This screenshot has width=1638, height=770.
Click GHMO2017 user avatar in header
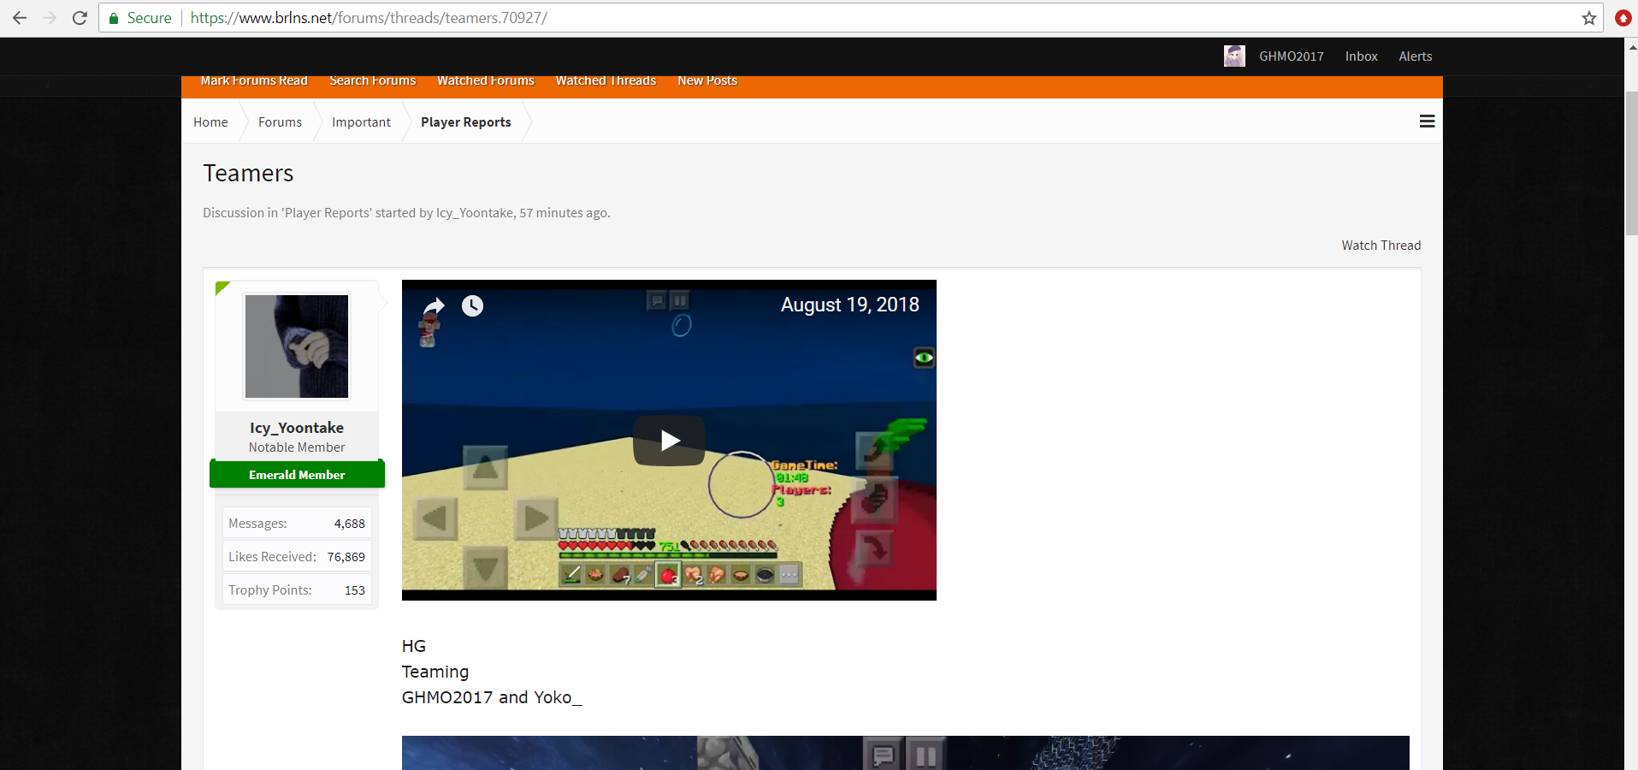(1234, 56)
